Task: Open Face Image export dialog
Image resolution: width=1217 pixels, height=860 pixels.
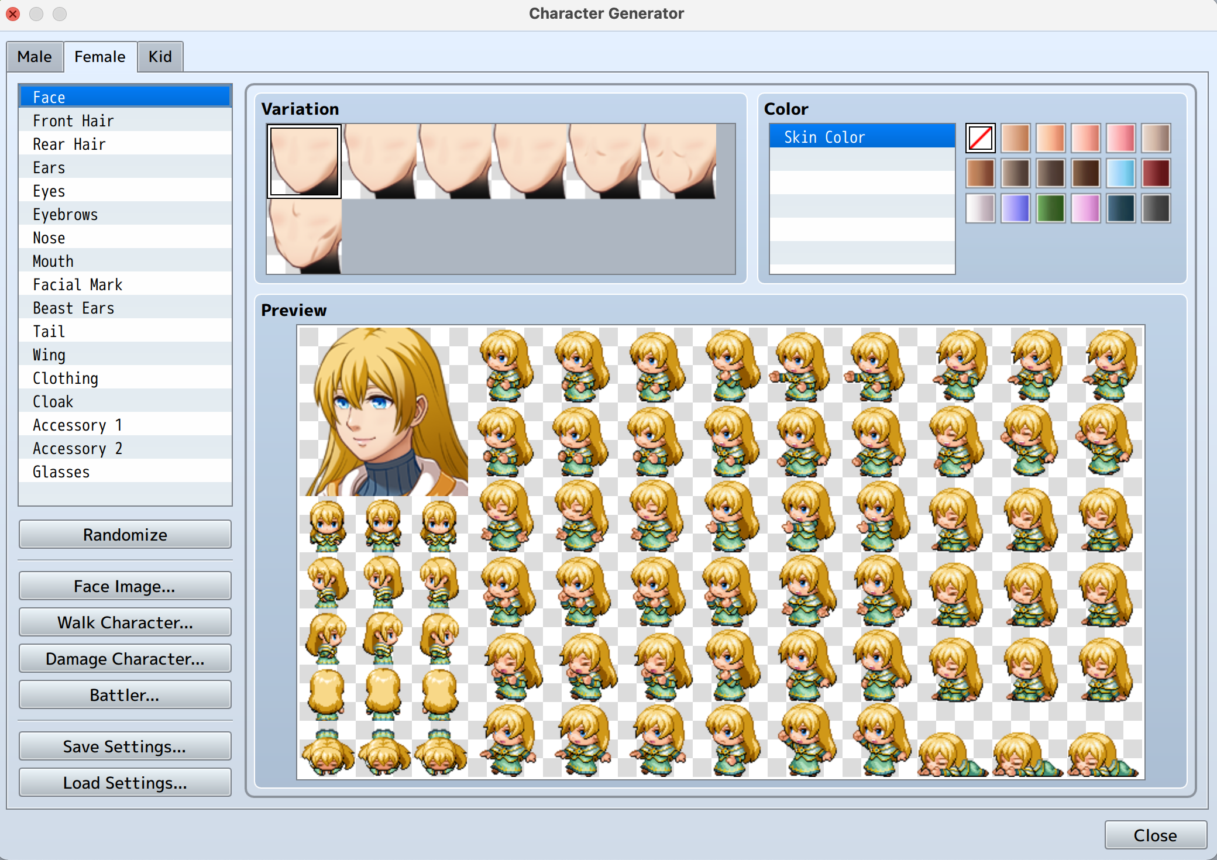Action: (x=125, y=586)
